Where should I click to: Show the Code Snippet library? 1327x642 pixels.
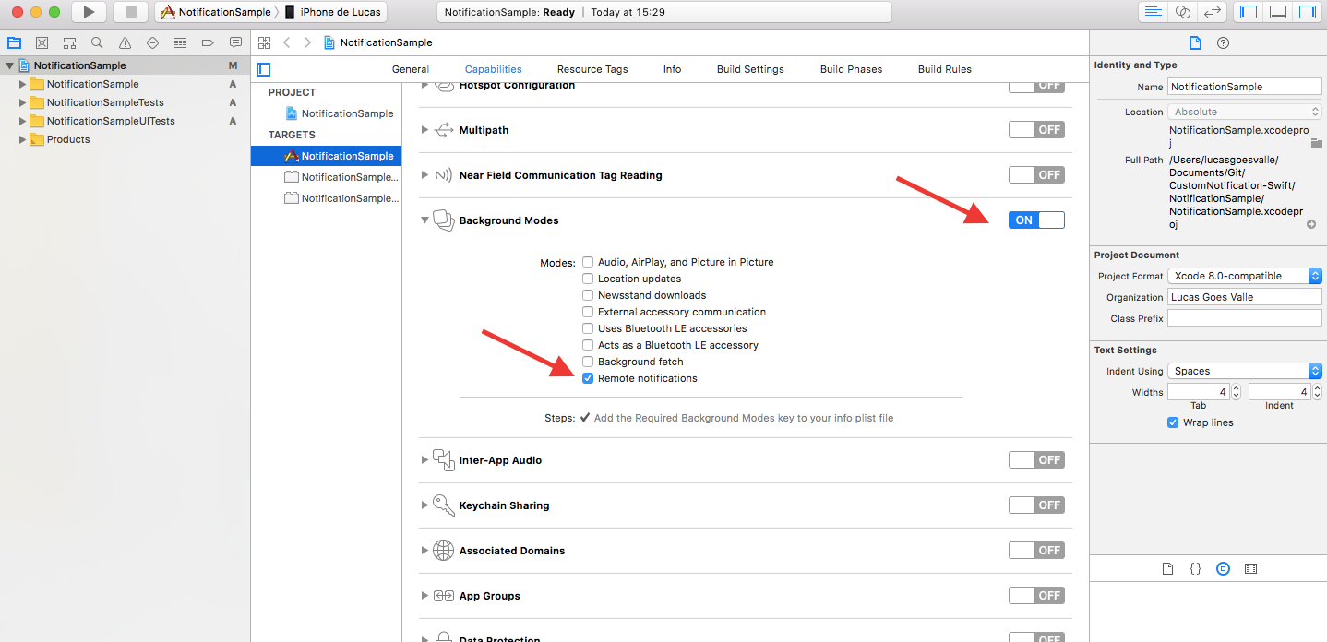1195,568
